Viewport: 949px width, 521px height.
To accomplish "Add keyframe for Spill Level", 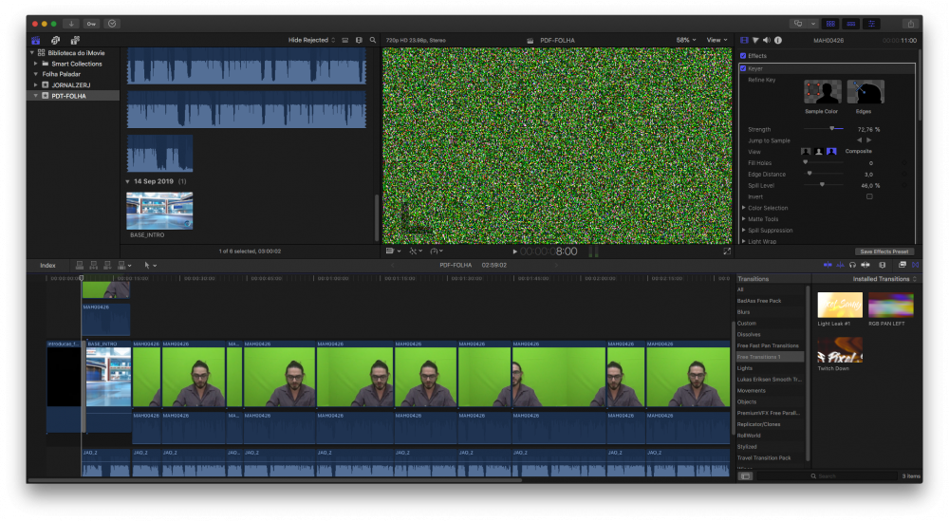I will coord(904,186).
